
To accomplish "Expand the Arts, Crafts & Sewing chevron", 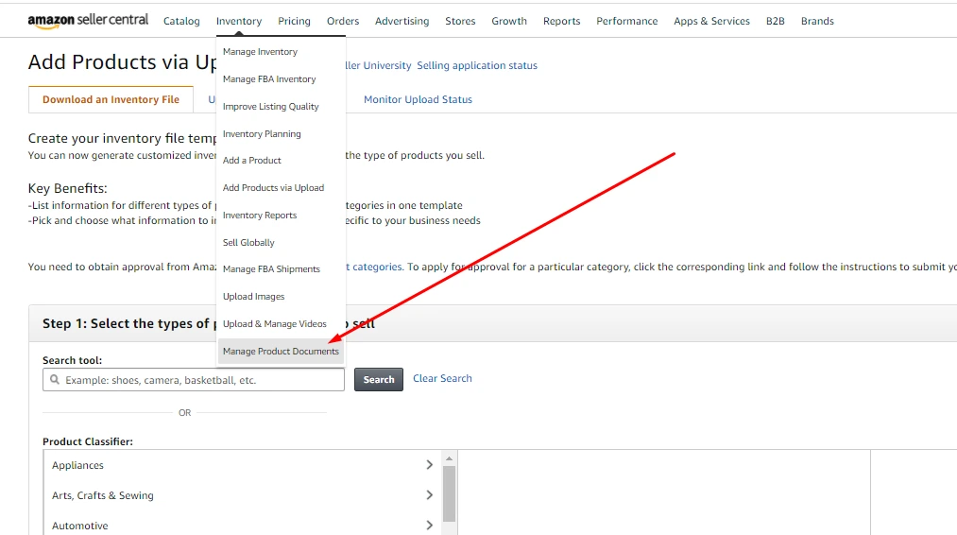I will click(429, 494).
